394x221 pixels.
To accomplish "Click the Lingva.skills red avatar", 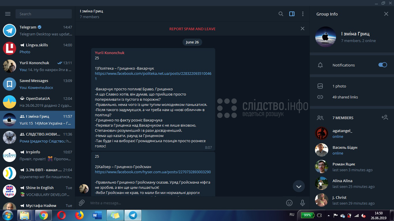I will coord(10,48).
